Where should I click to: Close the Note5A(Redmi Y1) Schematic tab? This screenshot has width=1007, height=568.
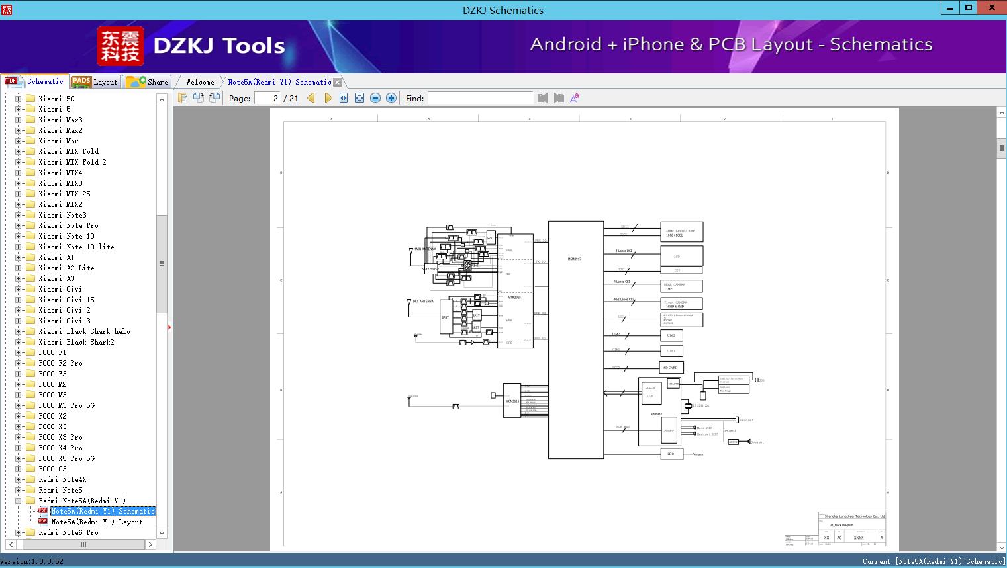click(x=338, y=82)
